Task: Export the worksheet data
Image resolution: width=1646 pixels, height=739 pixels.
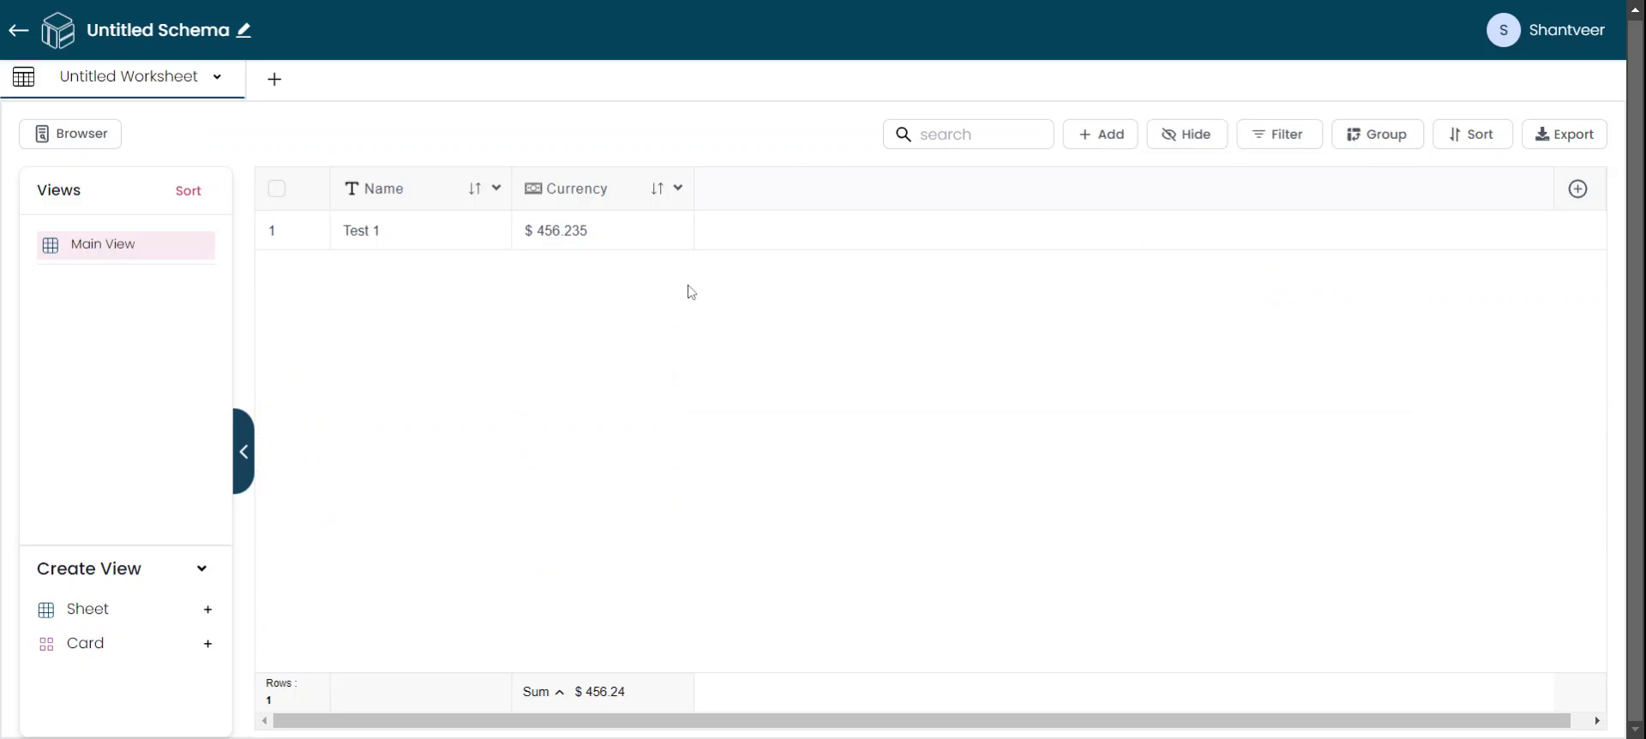Action: coord(1564,135)
